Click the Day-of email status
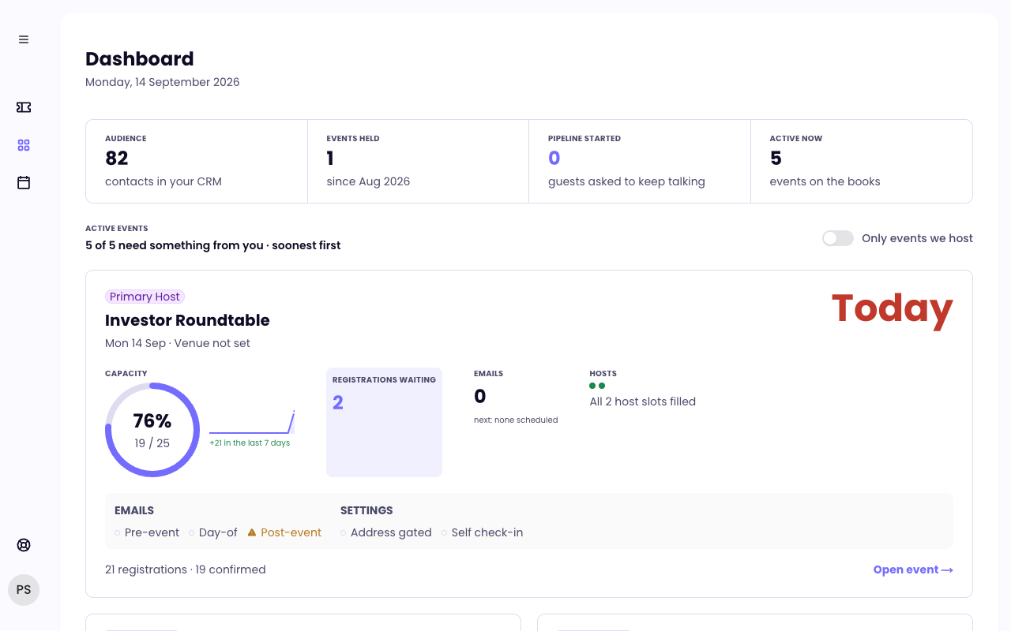Image resolution: width=1011 pixels, height=631 pixels. click(213, 532)
